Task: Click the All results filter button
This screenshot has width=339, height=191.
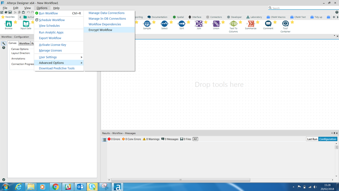Action: click(195, 139)
